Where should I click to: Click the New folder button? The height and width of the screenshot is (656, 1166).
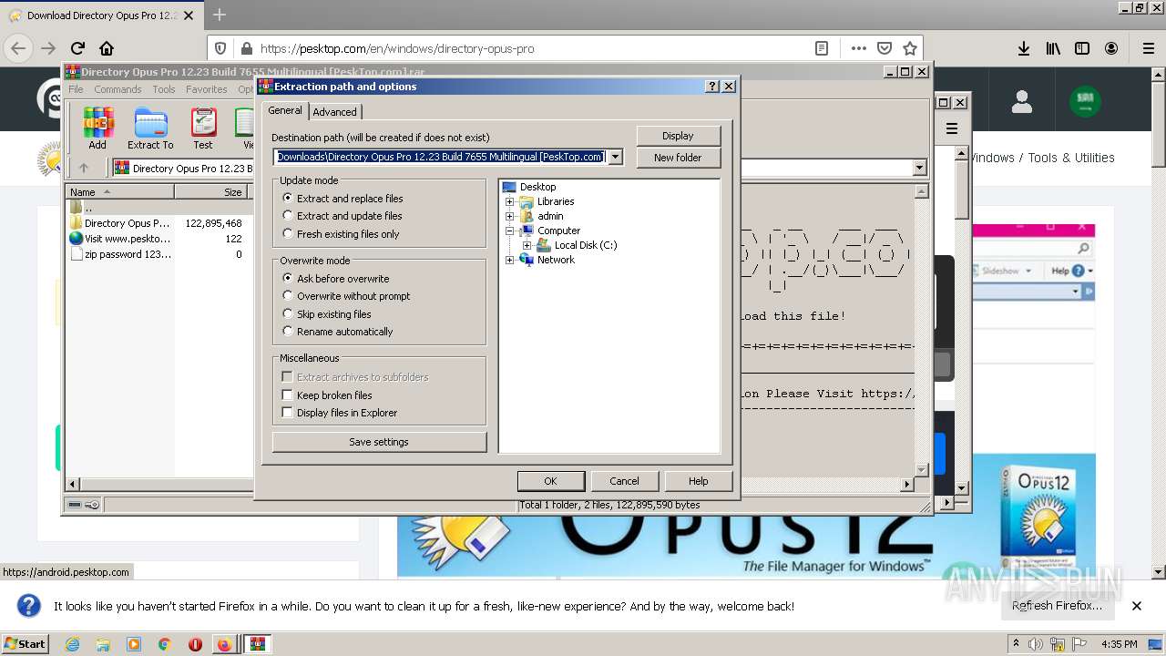(678, 158)
